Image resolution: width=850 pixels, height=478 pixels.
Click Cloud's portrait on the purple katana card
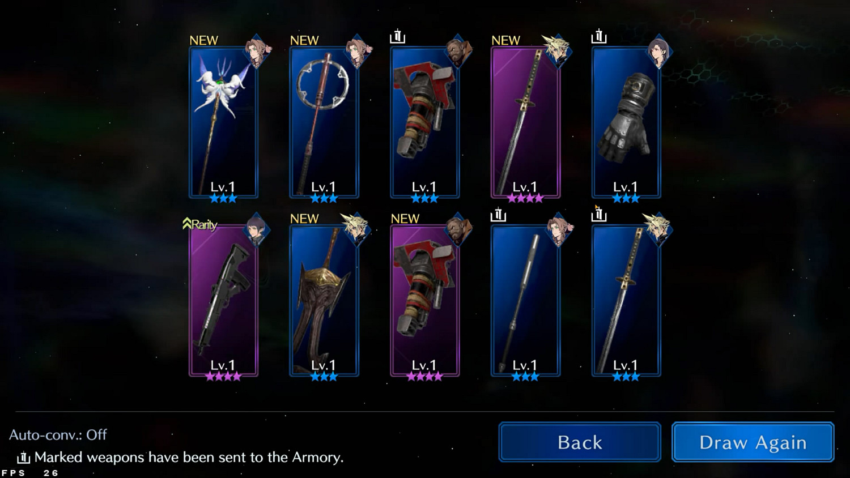(557, 50)
